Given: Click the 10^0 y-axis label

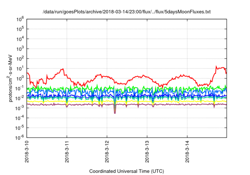Looking at the screenshot, I should (x=20, y=79).
